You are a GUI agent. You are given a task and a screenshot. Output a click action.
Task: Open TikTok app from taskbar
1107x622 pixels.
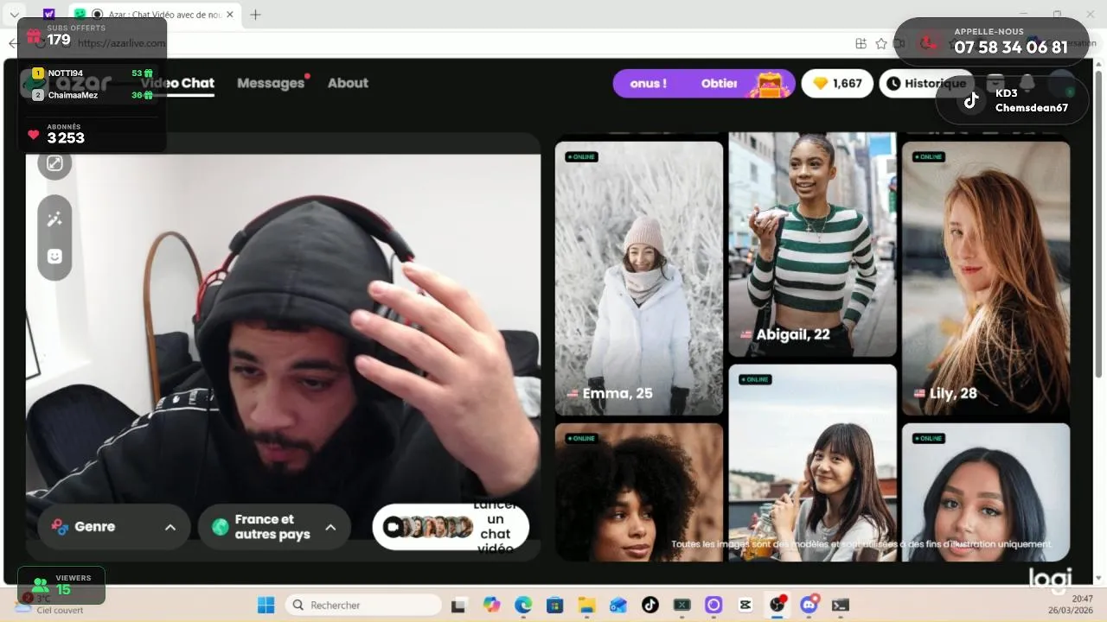click(650, 605)
